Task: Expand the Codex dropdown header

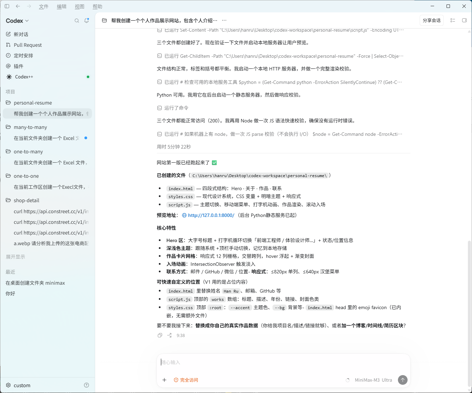Action: [x=17, y=21]
